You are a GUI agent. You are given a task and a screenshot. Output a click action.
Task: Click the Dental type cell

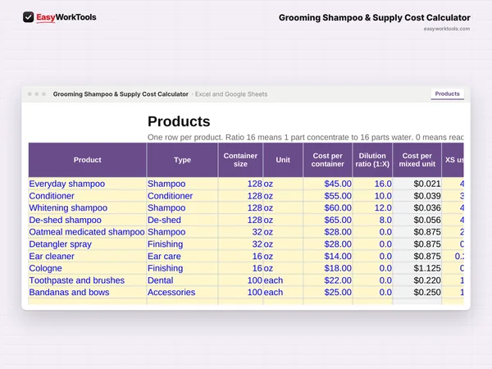pyautogui.click(x=182, y=280)
